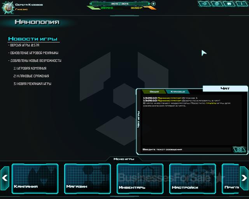The image size is (249, 199).
Task: Click player name Серега Кузовов
Action: click(29, 5)
